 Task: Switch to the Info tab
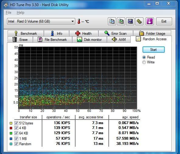pos(56,34)
